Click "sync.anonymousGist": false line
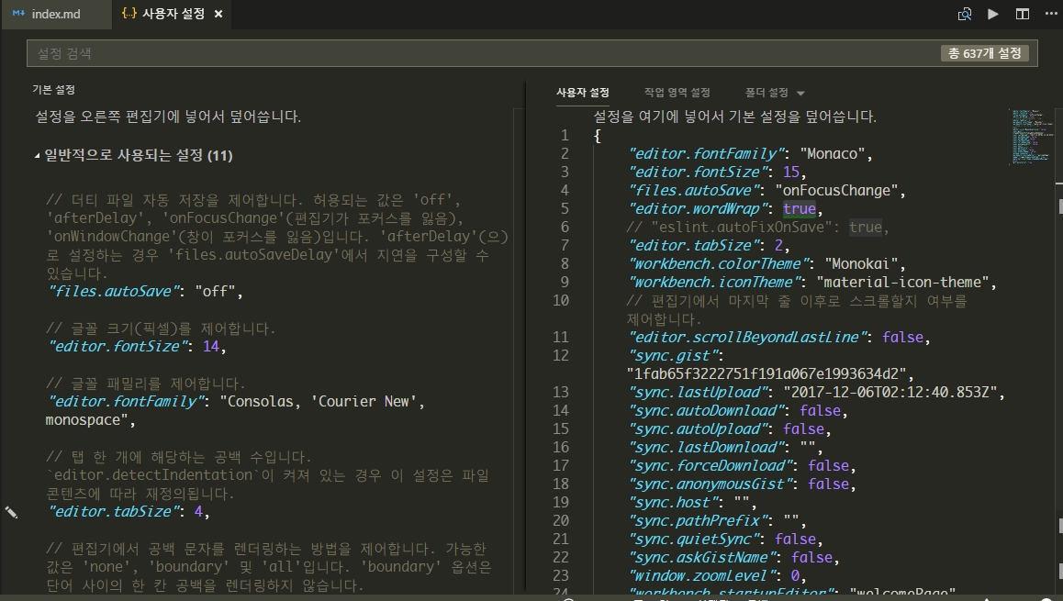The height and width of the screenshot is (601, 1063). [x=742, y=484]
